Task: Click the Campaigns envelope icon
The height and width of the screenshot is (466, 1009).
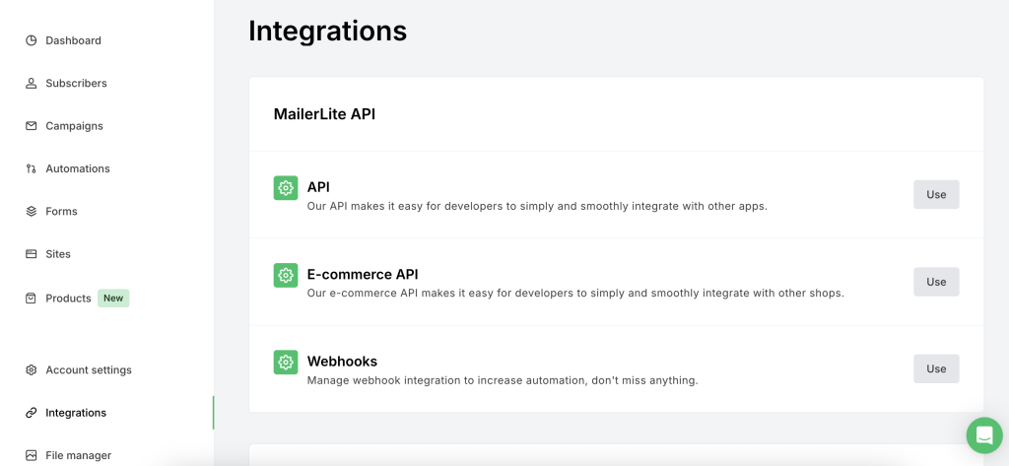Action: pos(32,126)
